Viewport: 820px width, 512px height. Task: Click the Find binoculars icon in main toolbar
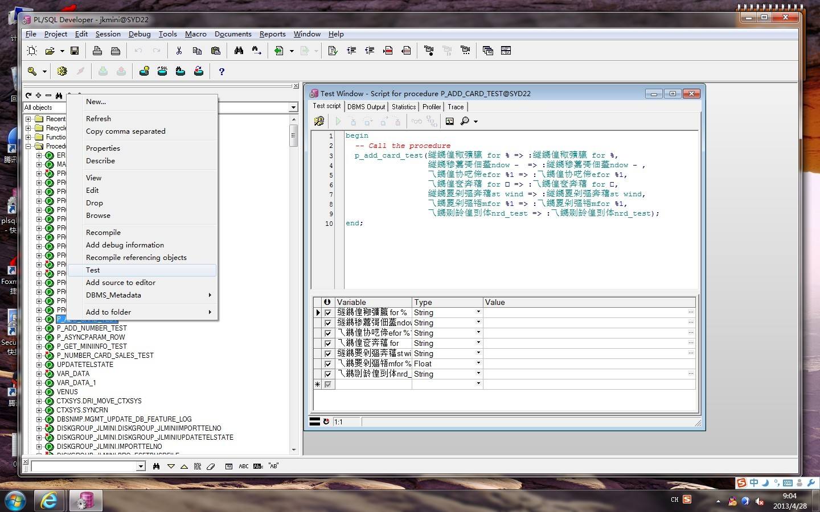coord(239,51)
